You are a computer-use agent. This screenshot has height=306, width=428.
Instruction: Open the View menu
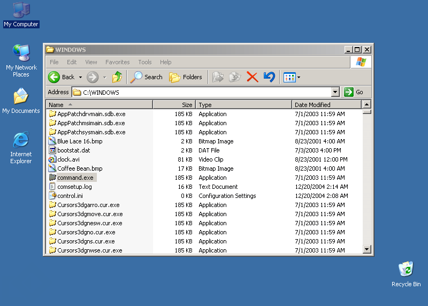(x=91, y=62)
